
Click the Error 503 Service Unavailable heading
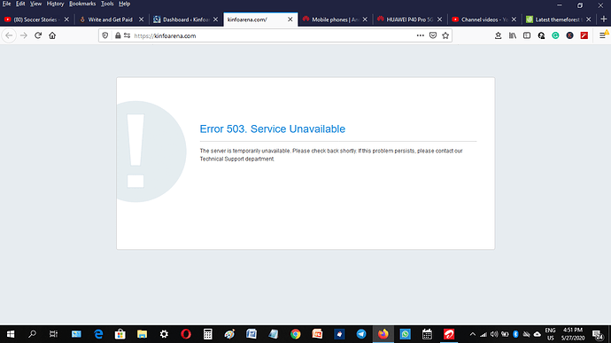tap(273, 129)
